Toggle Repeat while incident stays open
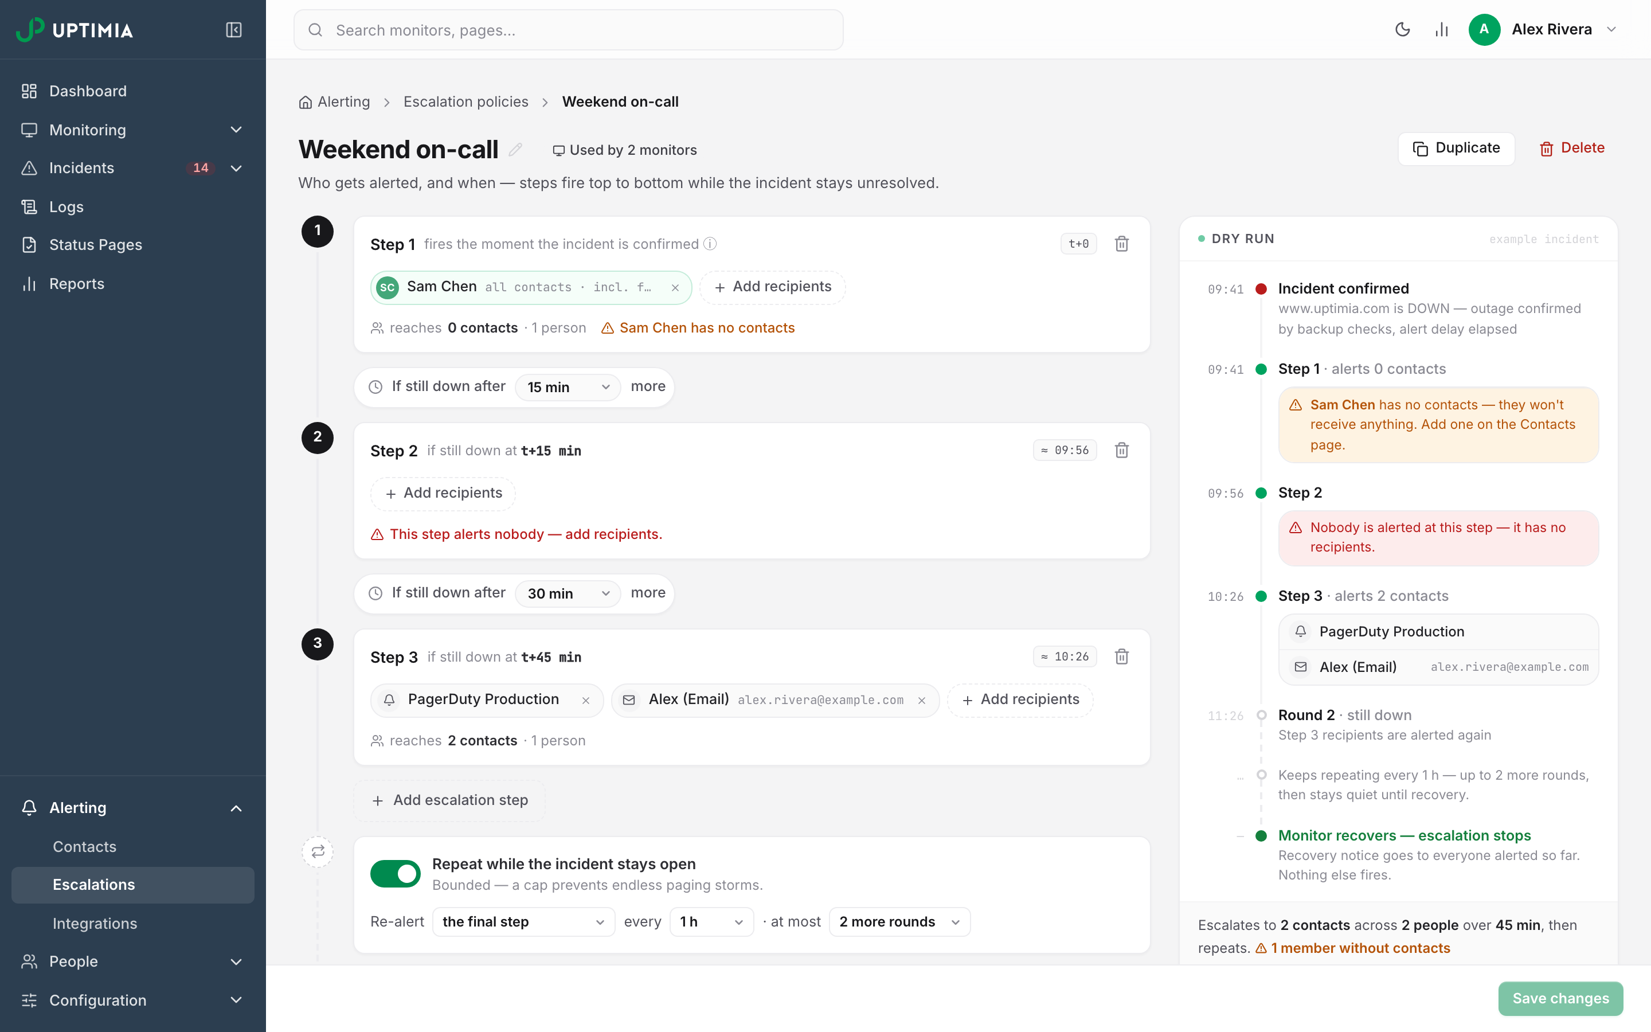This screenshot has height=1032, width=1651. pos(396,873)
